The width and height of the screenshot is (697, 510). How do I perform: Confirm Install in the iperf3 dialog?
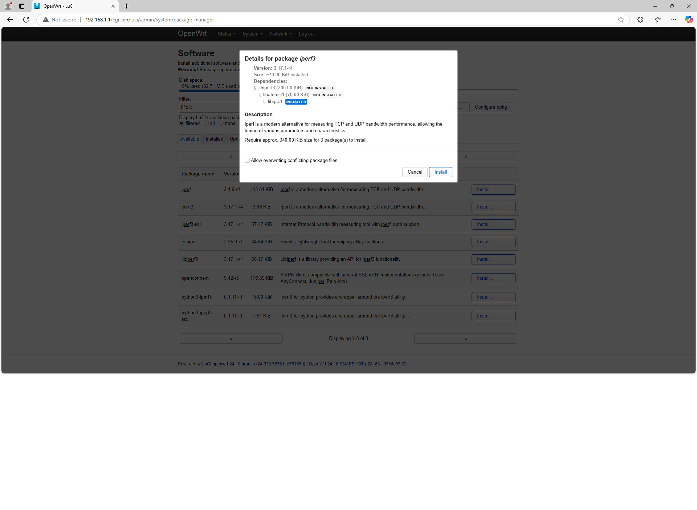440,172
